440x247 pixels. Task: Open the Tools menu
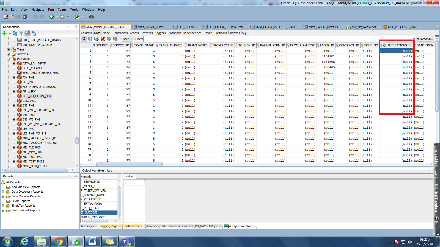click(74, 10)
